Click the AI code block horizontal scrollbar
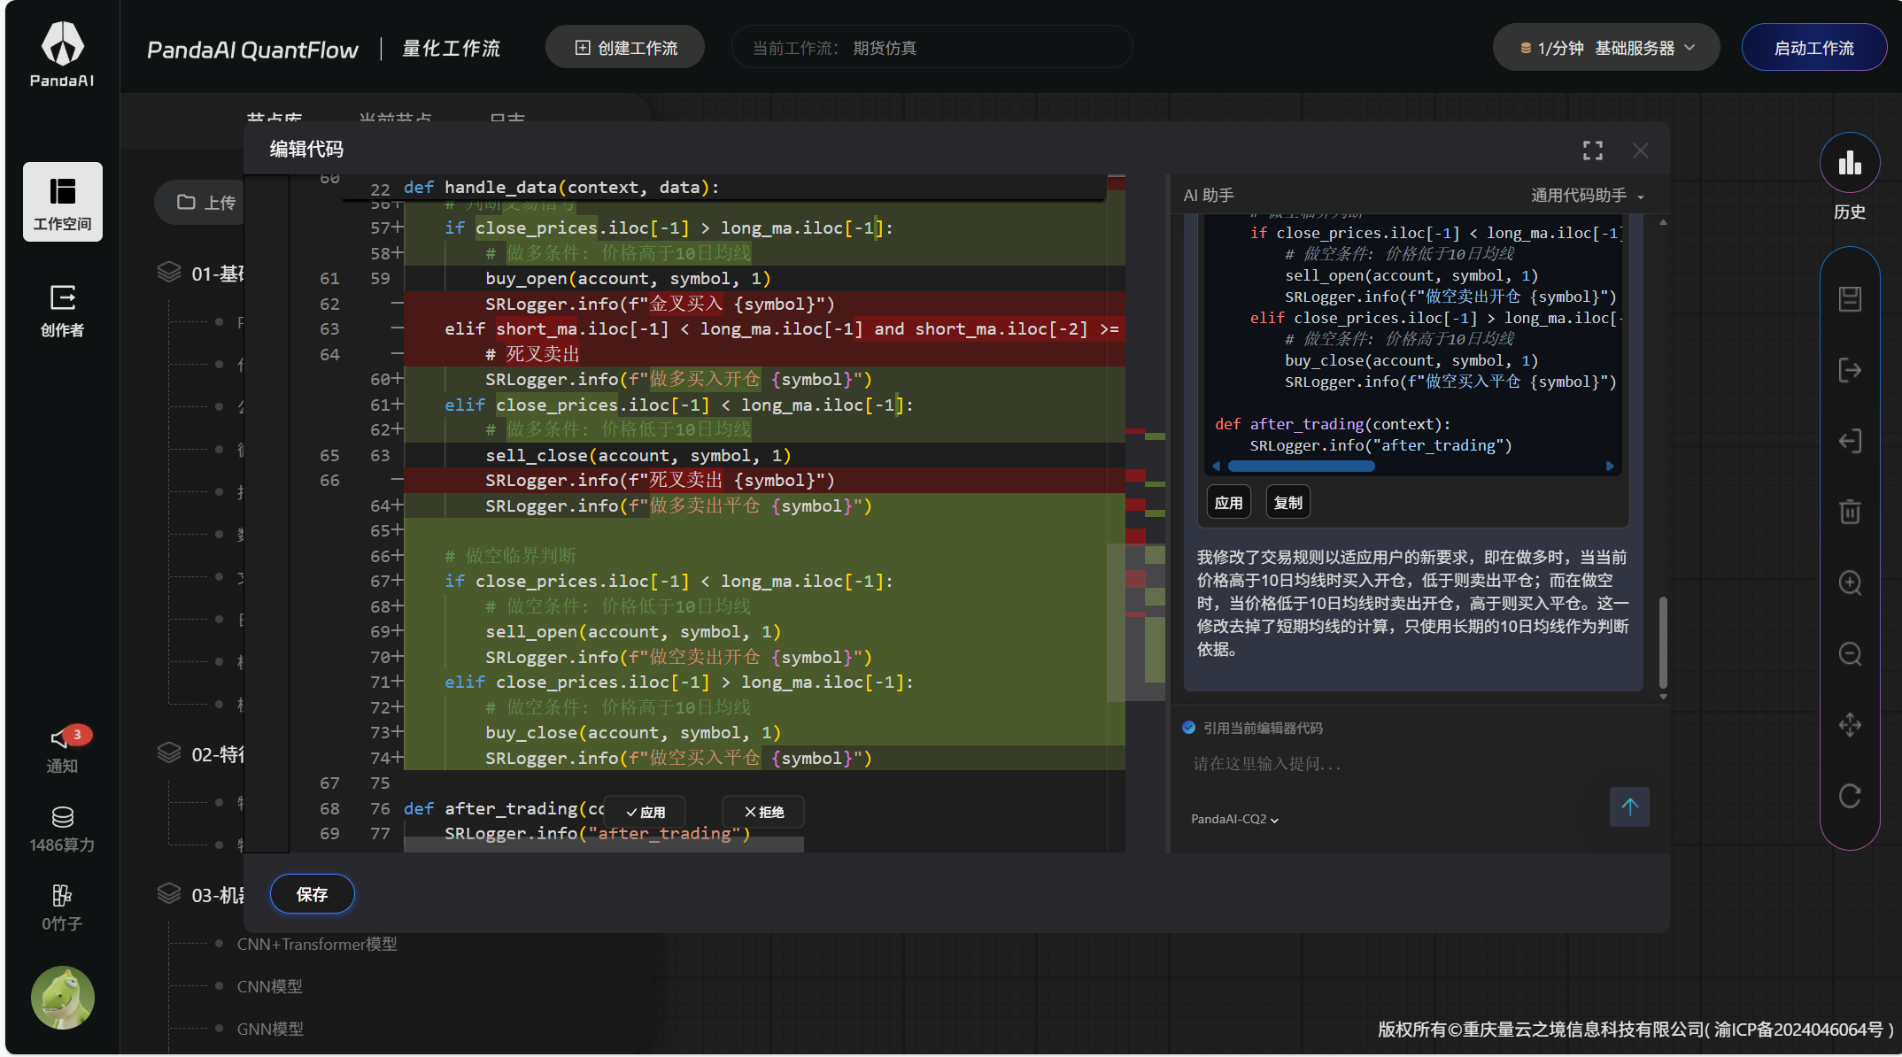The image size is (1902, 1057). pos(1302,467)
